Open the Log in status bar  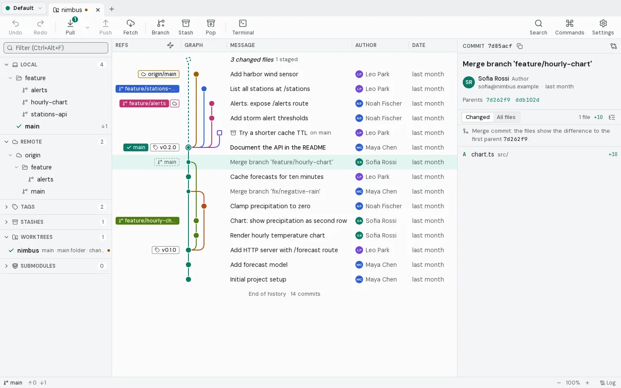pyautogui.click(x=608, y=383)
